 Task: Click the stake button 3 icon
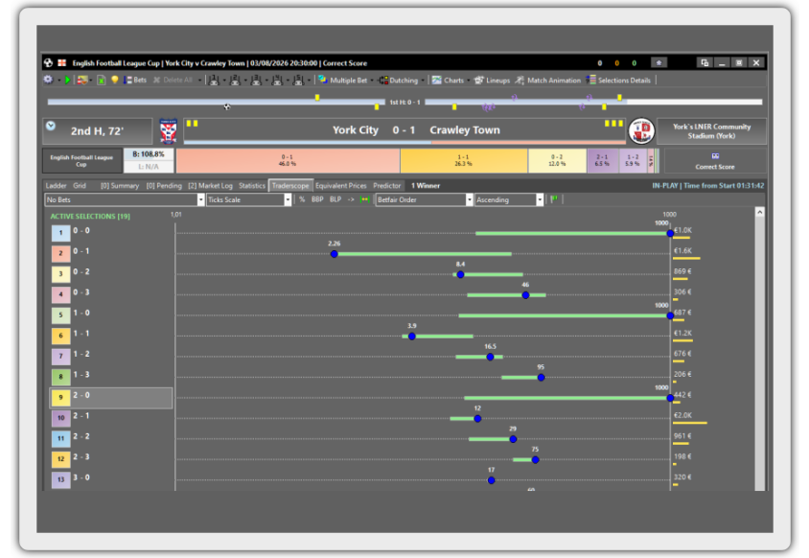(x=256, y=80)
